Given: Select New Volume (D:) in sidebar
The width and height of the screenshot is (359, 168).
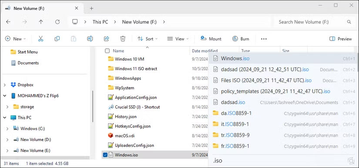Looking at the screenshot, I should coord(32,139).
